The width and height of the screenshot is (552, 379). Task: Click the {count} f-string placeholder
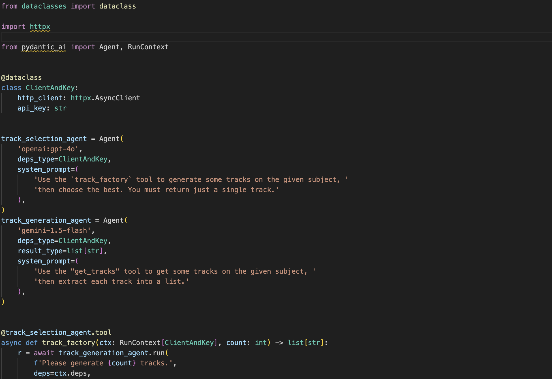click(122, 363)
